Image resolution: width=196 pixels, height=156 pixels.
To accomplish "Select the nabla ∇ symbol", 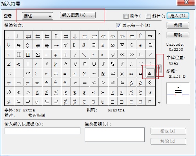I will click(122, 45).
